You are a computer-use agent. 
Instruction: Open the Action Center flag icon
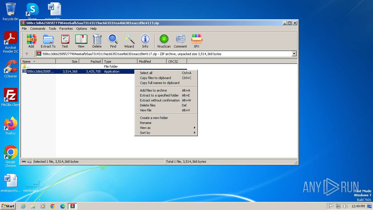[331, 206]
